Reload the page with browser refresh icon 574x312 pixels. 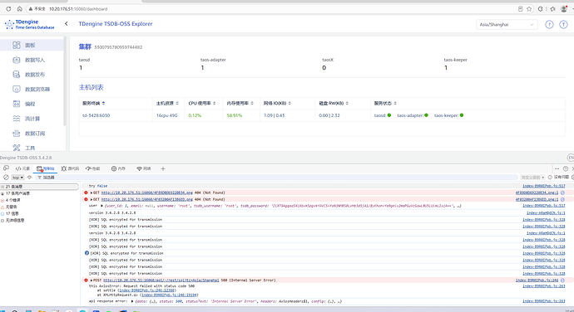pos(8,9)
